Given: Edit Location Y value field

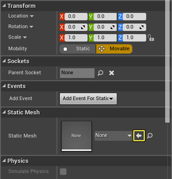Looking at the screenshot, I should pos(105,17).
